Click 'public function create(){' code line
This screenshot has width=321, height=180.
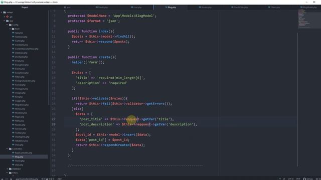click(x=92, y=57)
